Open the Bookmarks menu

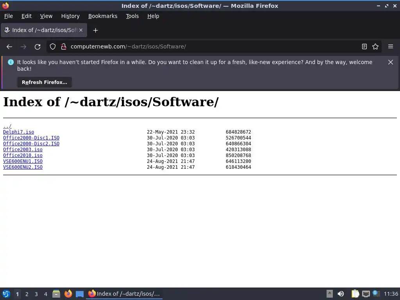point(103,16)
